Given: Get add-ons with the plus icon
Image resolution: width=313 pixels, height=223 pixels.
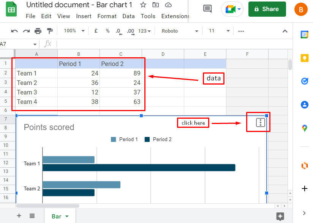Looking at the screenshot, I should 304,188.
